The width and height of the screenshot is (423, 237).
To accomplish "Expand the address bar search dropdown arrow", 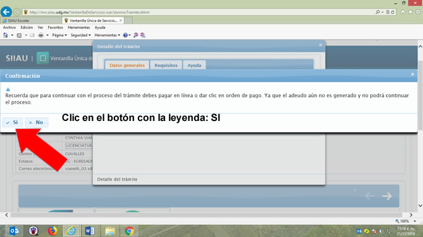I will click(383, 12).
